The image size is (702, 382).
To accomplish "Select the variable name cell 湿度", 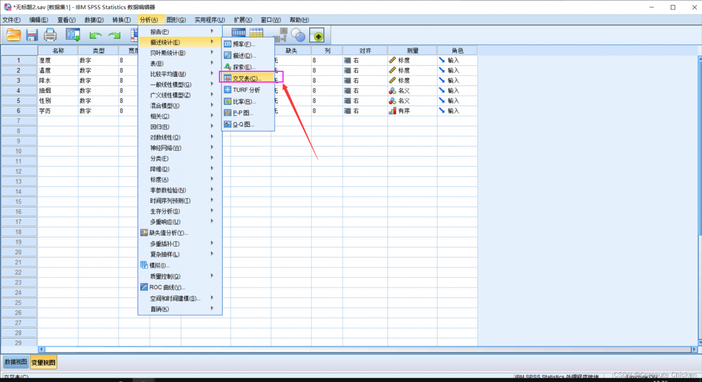I will (x=58, y=60).
